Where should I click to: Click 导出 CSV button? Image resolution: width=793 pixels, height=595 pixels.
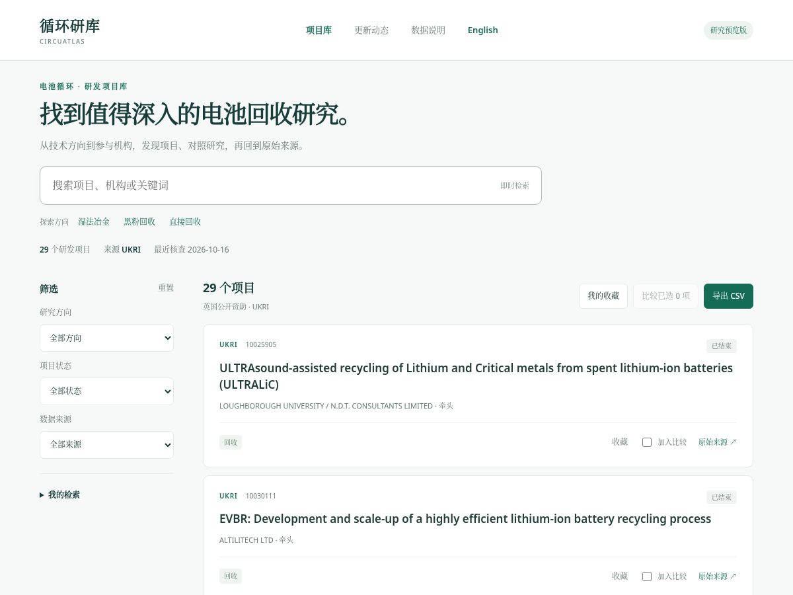pos(728,296)
